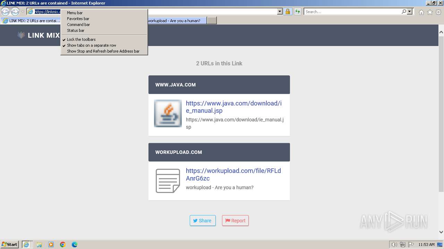Open the Tools gear icon
The image size is (444, 249).
[438, 12]
